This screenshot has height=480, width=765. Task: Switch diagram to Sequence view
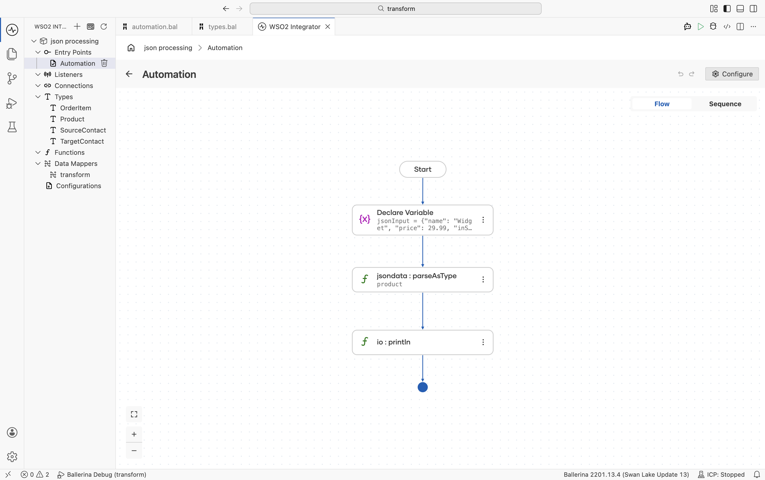pyautogui.click(x=725, y=104)
